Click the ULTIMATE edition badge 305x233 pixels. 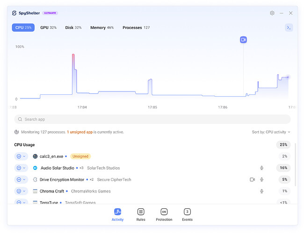tap(50, 13)
